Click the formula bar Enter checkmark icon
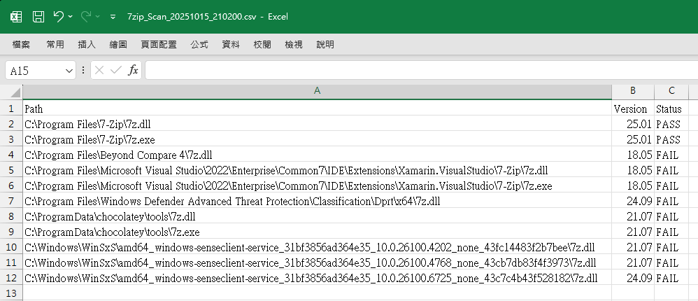 click(x=115, y=71)
